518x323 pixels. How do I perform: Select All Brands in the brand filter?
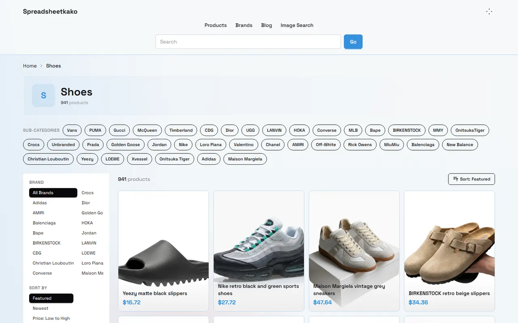53,193
